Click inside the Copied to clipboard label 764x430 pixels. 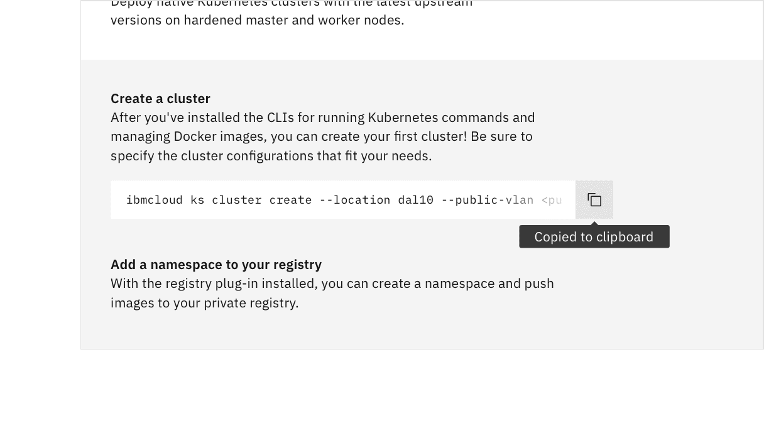point(594,236)
